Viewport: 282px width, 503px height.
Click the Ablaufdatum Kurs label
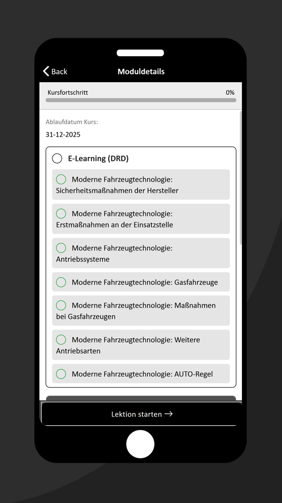(72, 122)
